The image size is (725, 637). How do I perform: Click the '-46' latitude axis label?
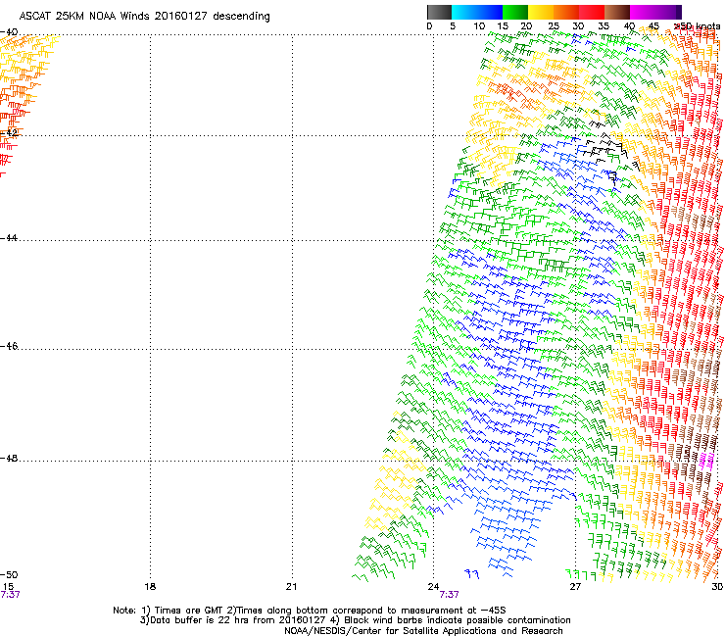[9, 347]
